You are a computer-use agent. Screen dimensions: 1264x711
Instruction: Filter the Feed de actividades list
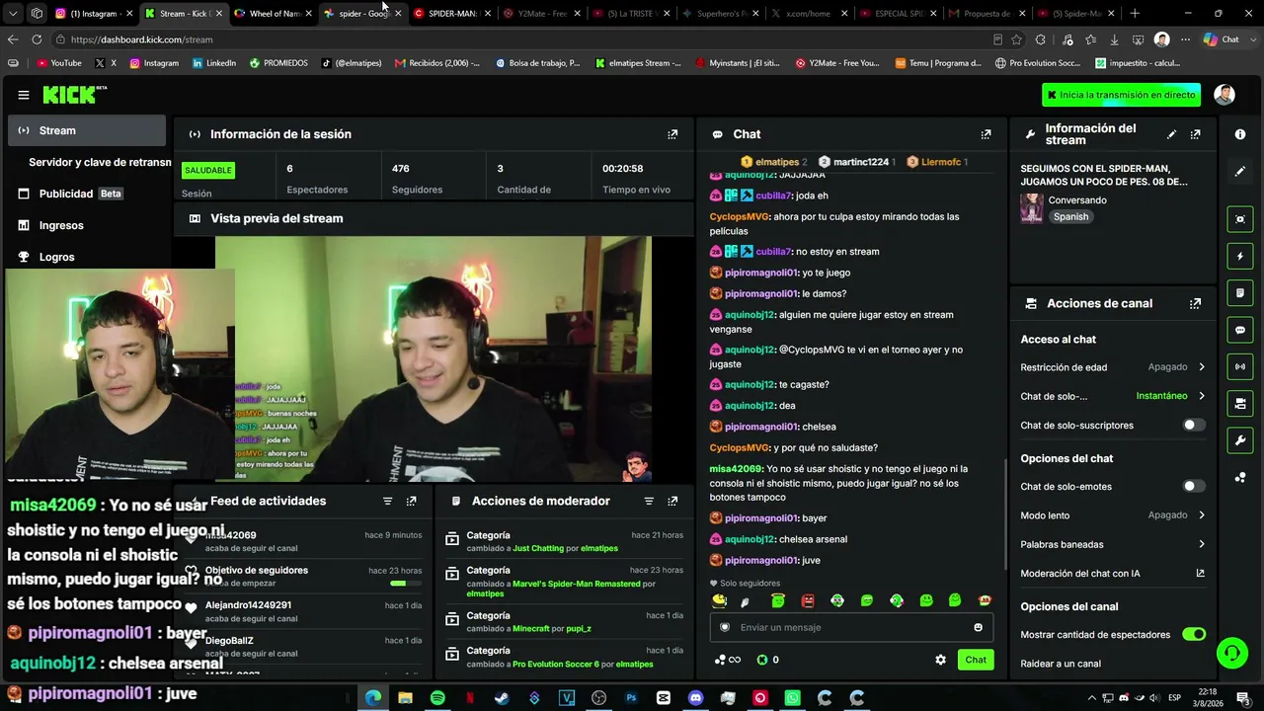pos(387,501)
